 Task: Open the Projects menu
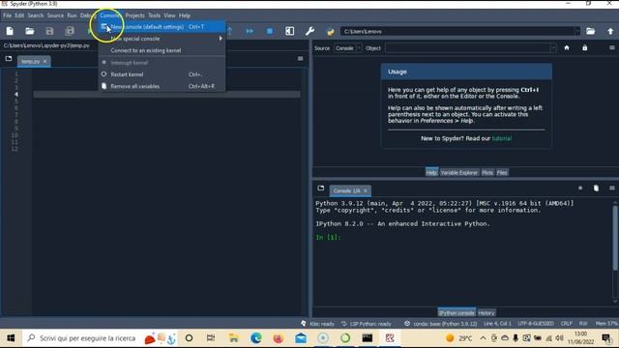134,15
